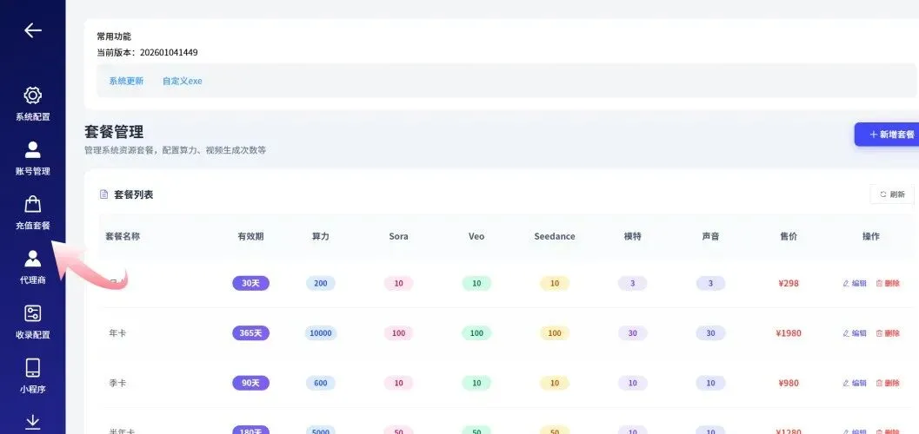
Task: Click the 模特 3 badge in ¥298 row
Action: pyautogui.click(x=632, y=283)
